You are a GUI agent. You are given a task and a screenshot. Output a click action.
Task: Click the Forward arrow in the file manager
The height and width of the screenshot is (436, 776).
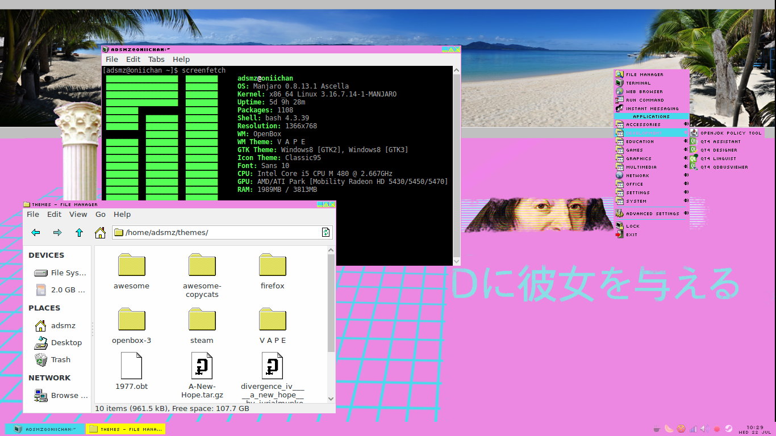click(x=57, y=232)
